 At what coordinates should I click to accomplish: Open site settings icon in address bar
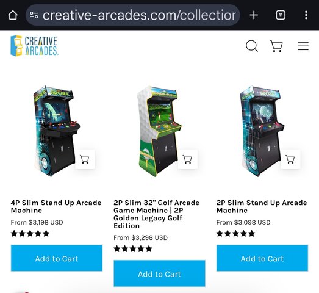pyautogui.click(x=34, y=15)
